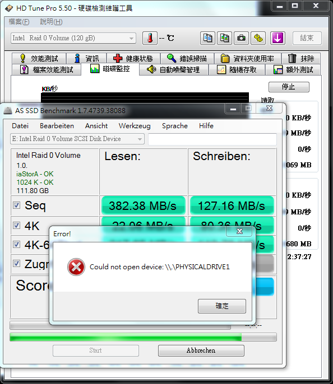Image resolution: width=333 pixels, height=384 pixels.
Task: Click the Seq write result 127.16 MB/s
Action: click(232, 206)
